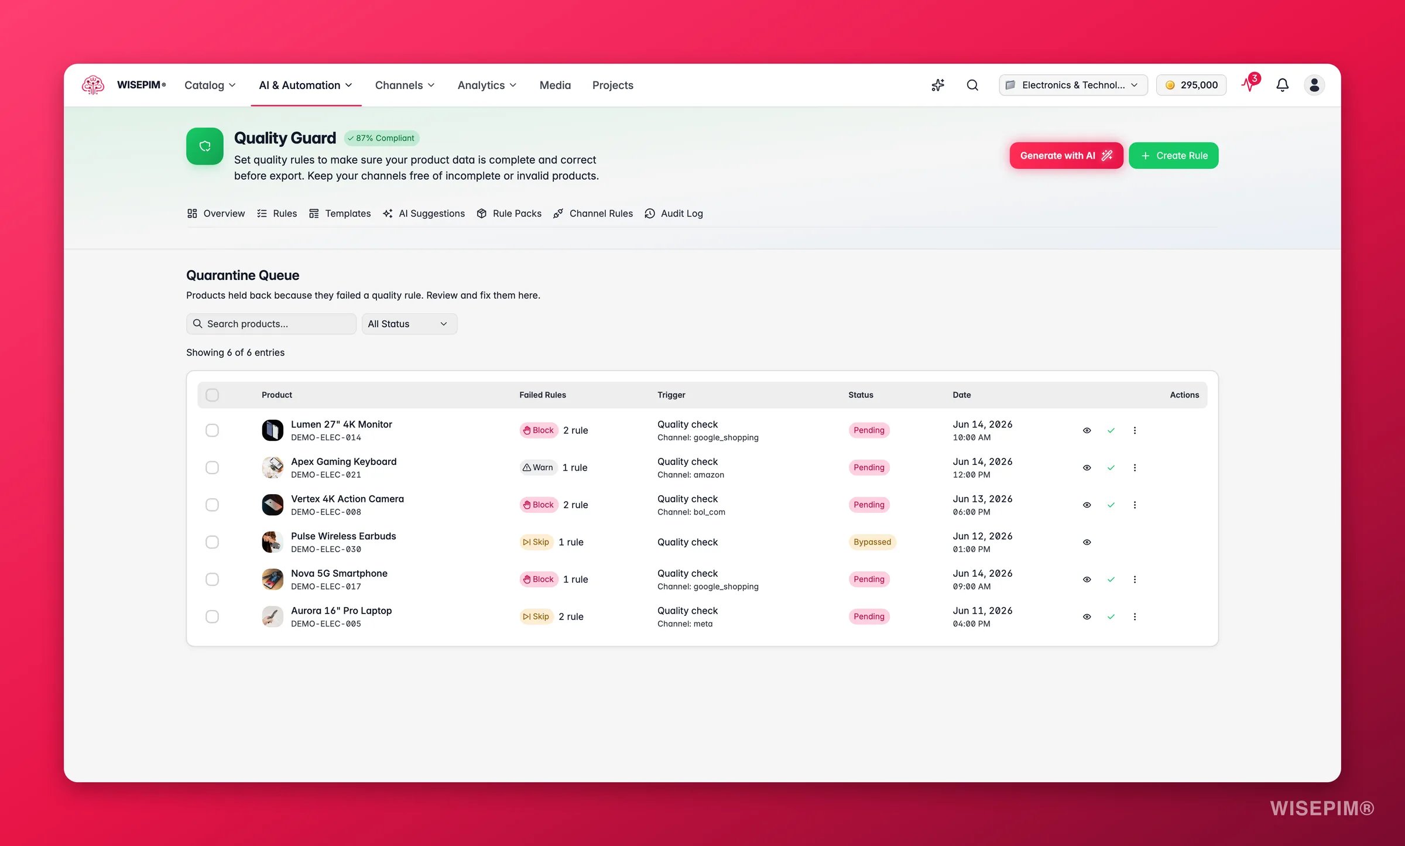Open the All Status filter dropdown

[409, 324]
